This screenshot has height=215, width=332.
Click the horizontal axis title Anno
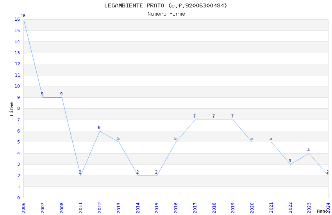tap(322, 211)
